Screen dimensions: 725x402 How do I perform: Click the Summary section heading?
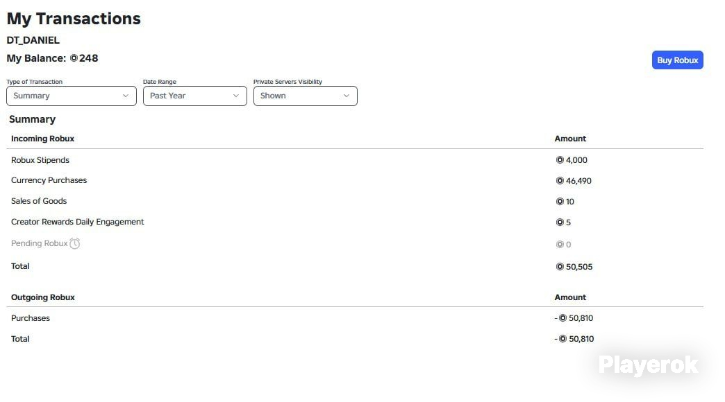click(33, 119)
